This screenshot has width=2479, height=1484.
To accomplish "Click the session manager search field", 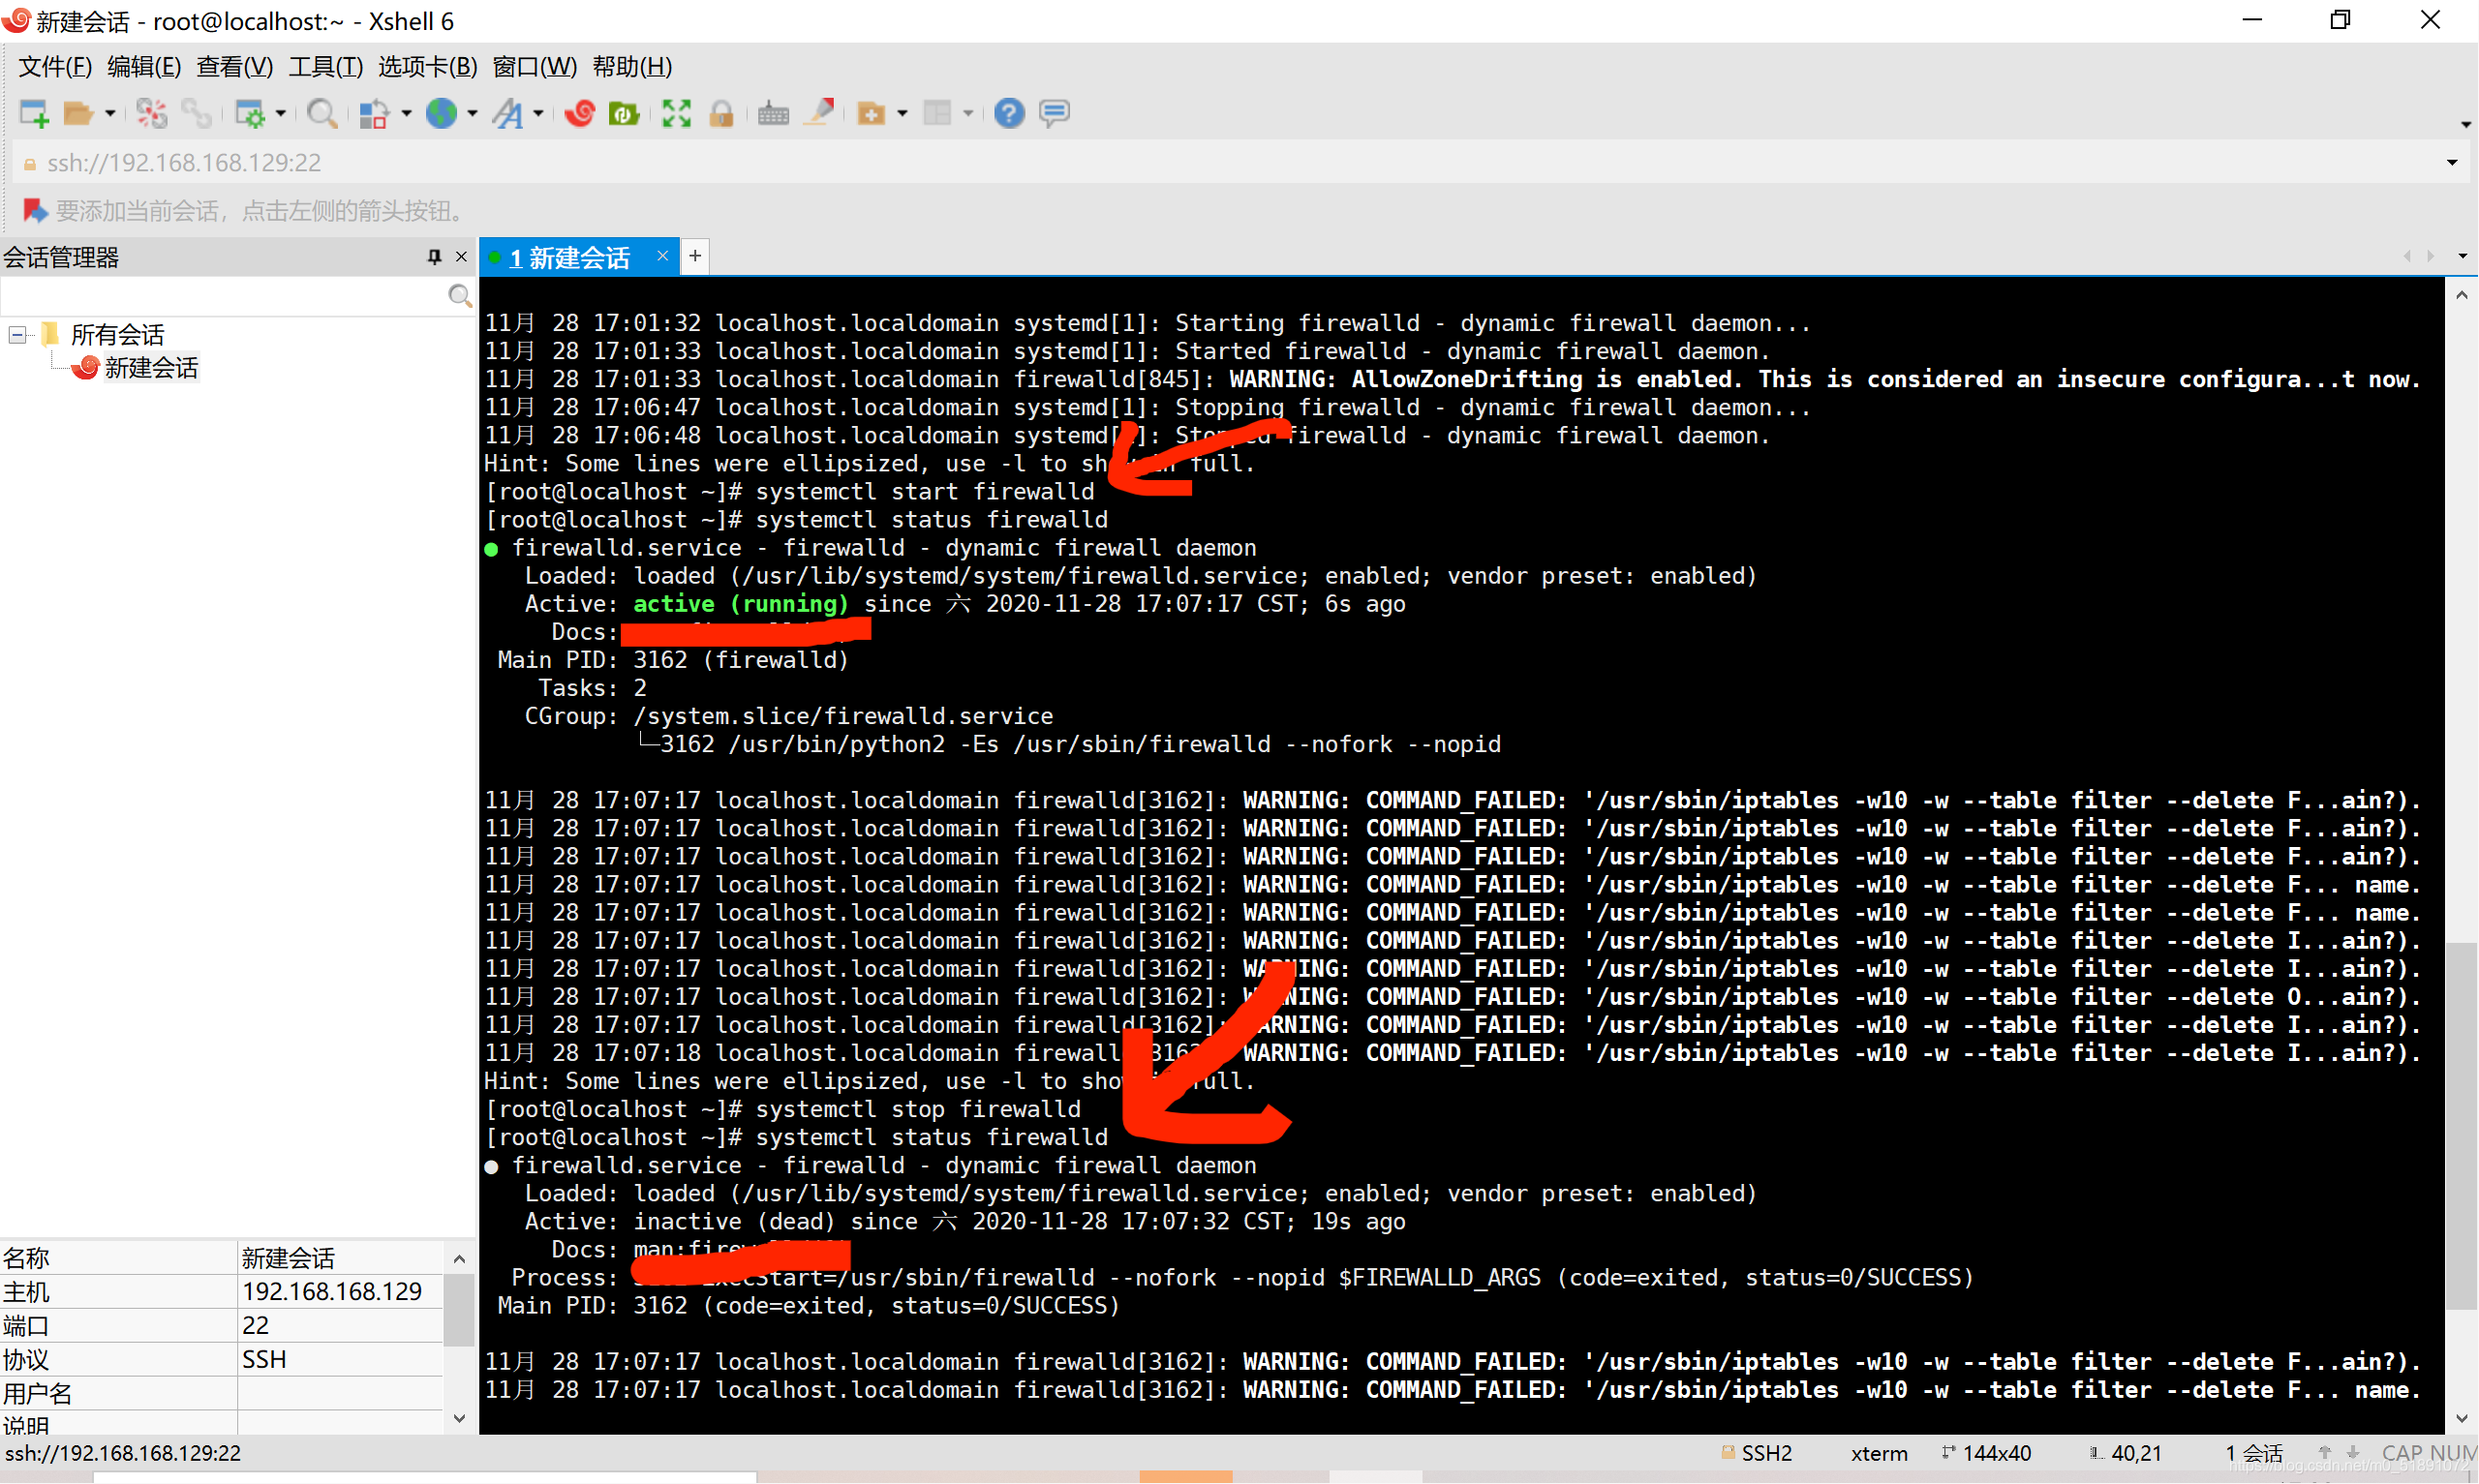I will point(222,296).
